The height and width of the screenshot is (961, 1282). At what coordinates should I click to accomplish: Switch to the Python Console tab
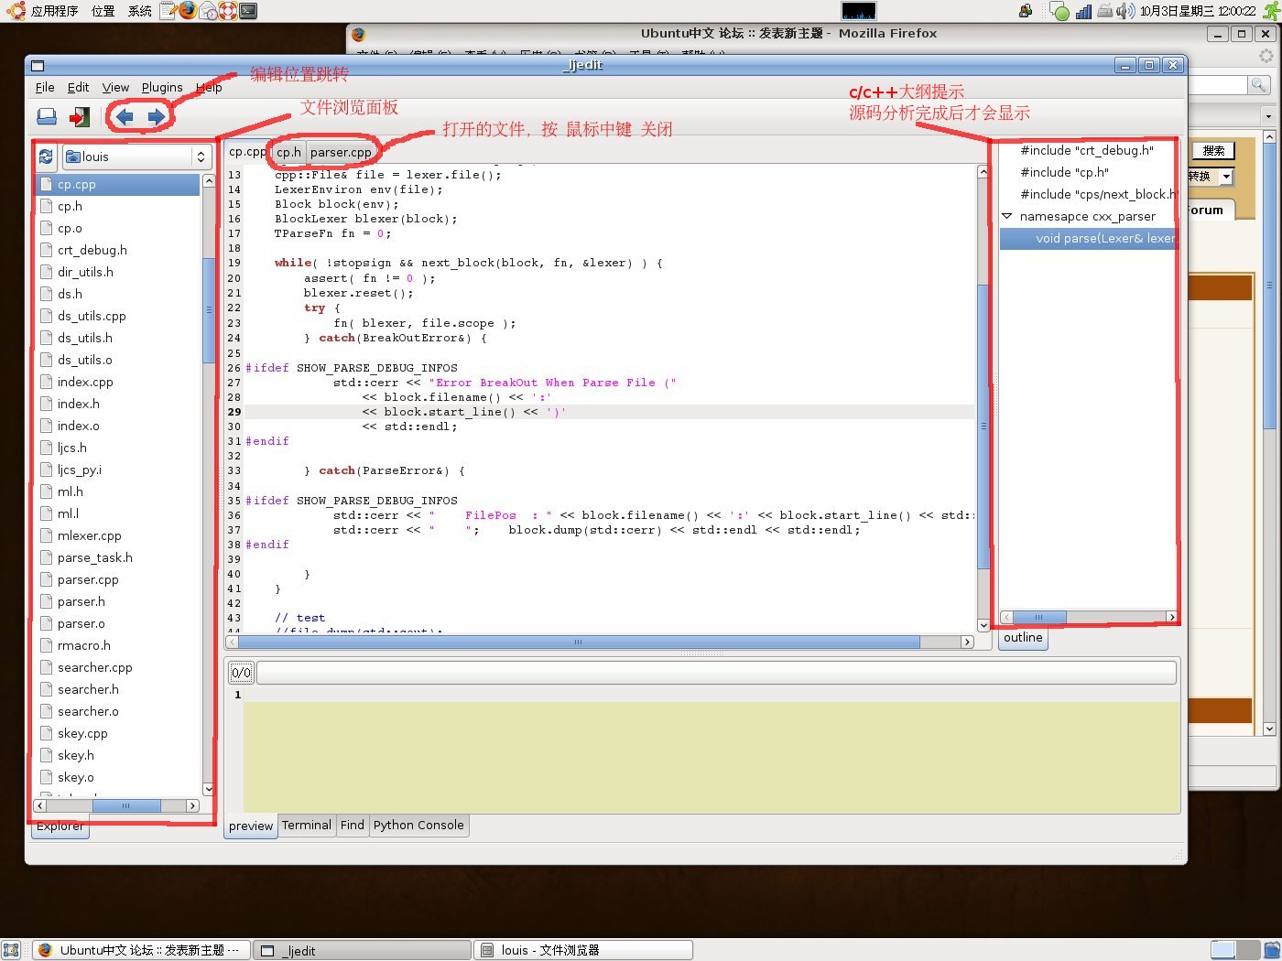418,826
